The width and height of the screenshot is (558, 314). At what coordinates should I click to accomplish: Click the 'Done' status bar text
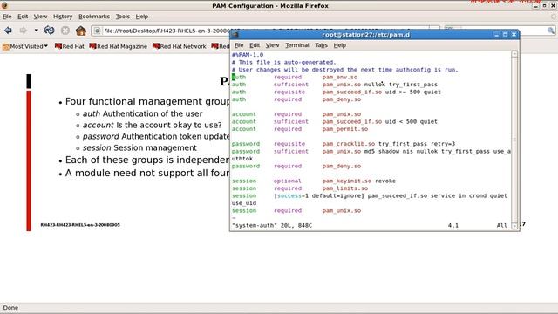(x=10, y=308)
